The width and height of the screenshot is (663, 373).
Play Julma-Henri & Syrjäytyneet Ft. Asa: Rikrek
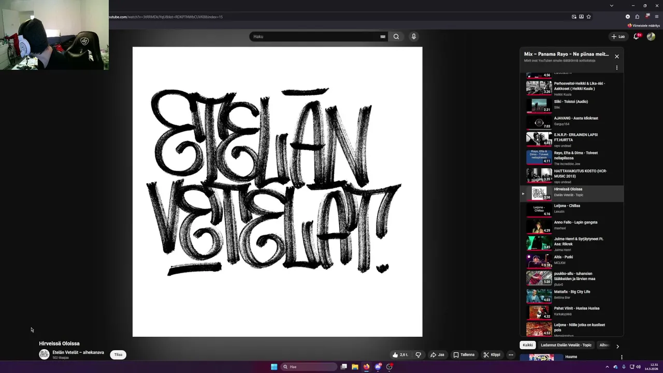(572, 243)
